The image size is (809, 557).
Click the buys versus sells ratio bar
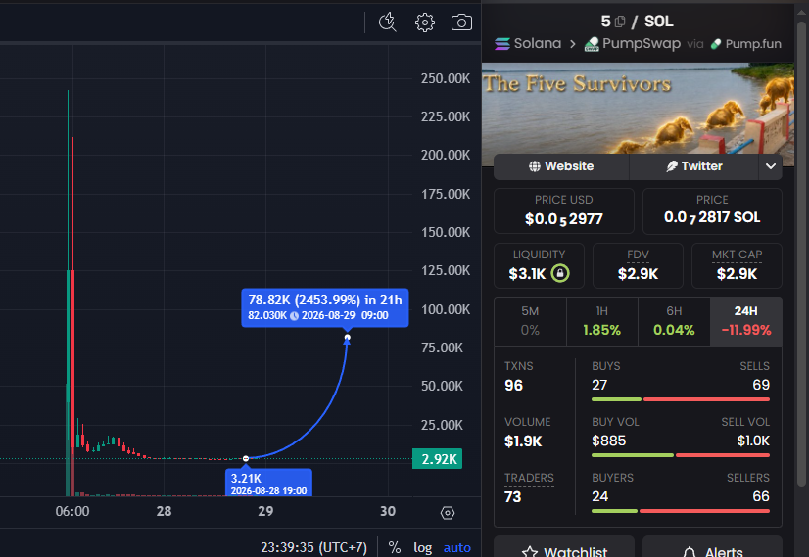(681, 399)
